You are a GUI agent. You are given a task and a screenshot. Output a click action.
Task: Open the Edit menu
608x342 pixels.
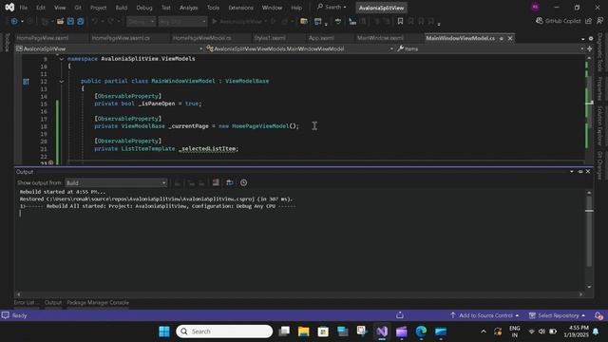tap(41, 8)
